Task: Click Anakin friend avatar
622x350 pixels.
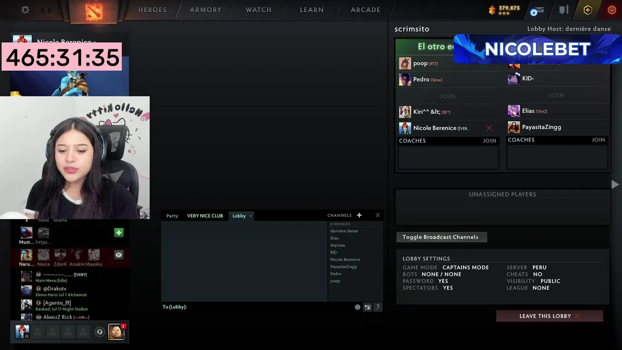Action: point(77,255)
